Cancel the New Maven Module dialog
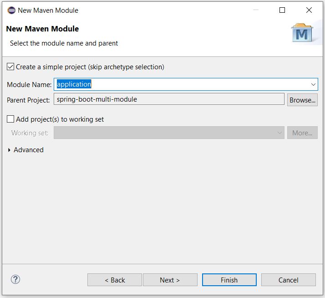325x298 pixels. click(288, 280)
